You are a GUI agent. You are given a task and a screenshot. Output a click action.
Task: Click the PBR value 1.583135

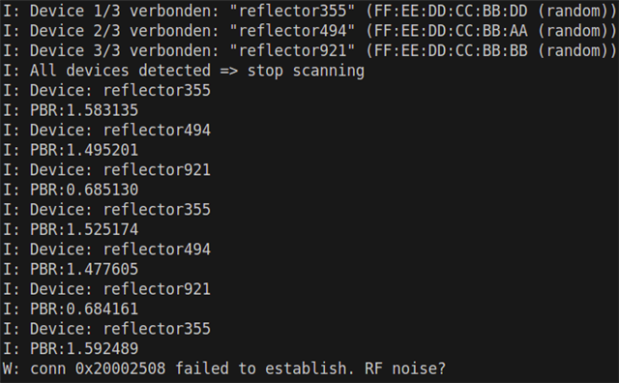click(x=103, y=110)
